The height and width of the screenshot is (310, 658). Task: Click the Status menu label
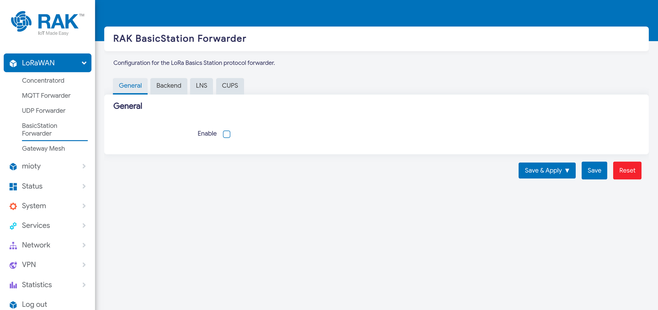pyautogui.click(x=32, y=186)
